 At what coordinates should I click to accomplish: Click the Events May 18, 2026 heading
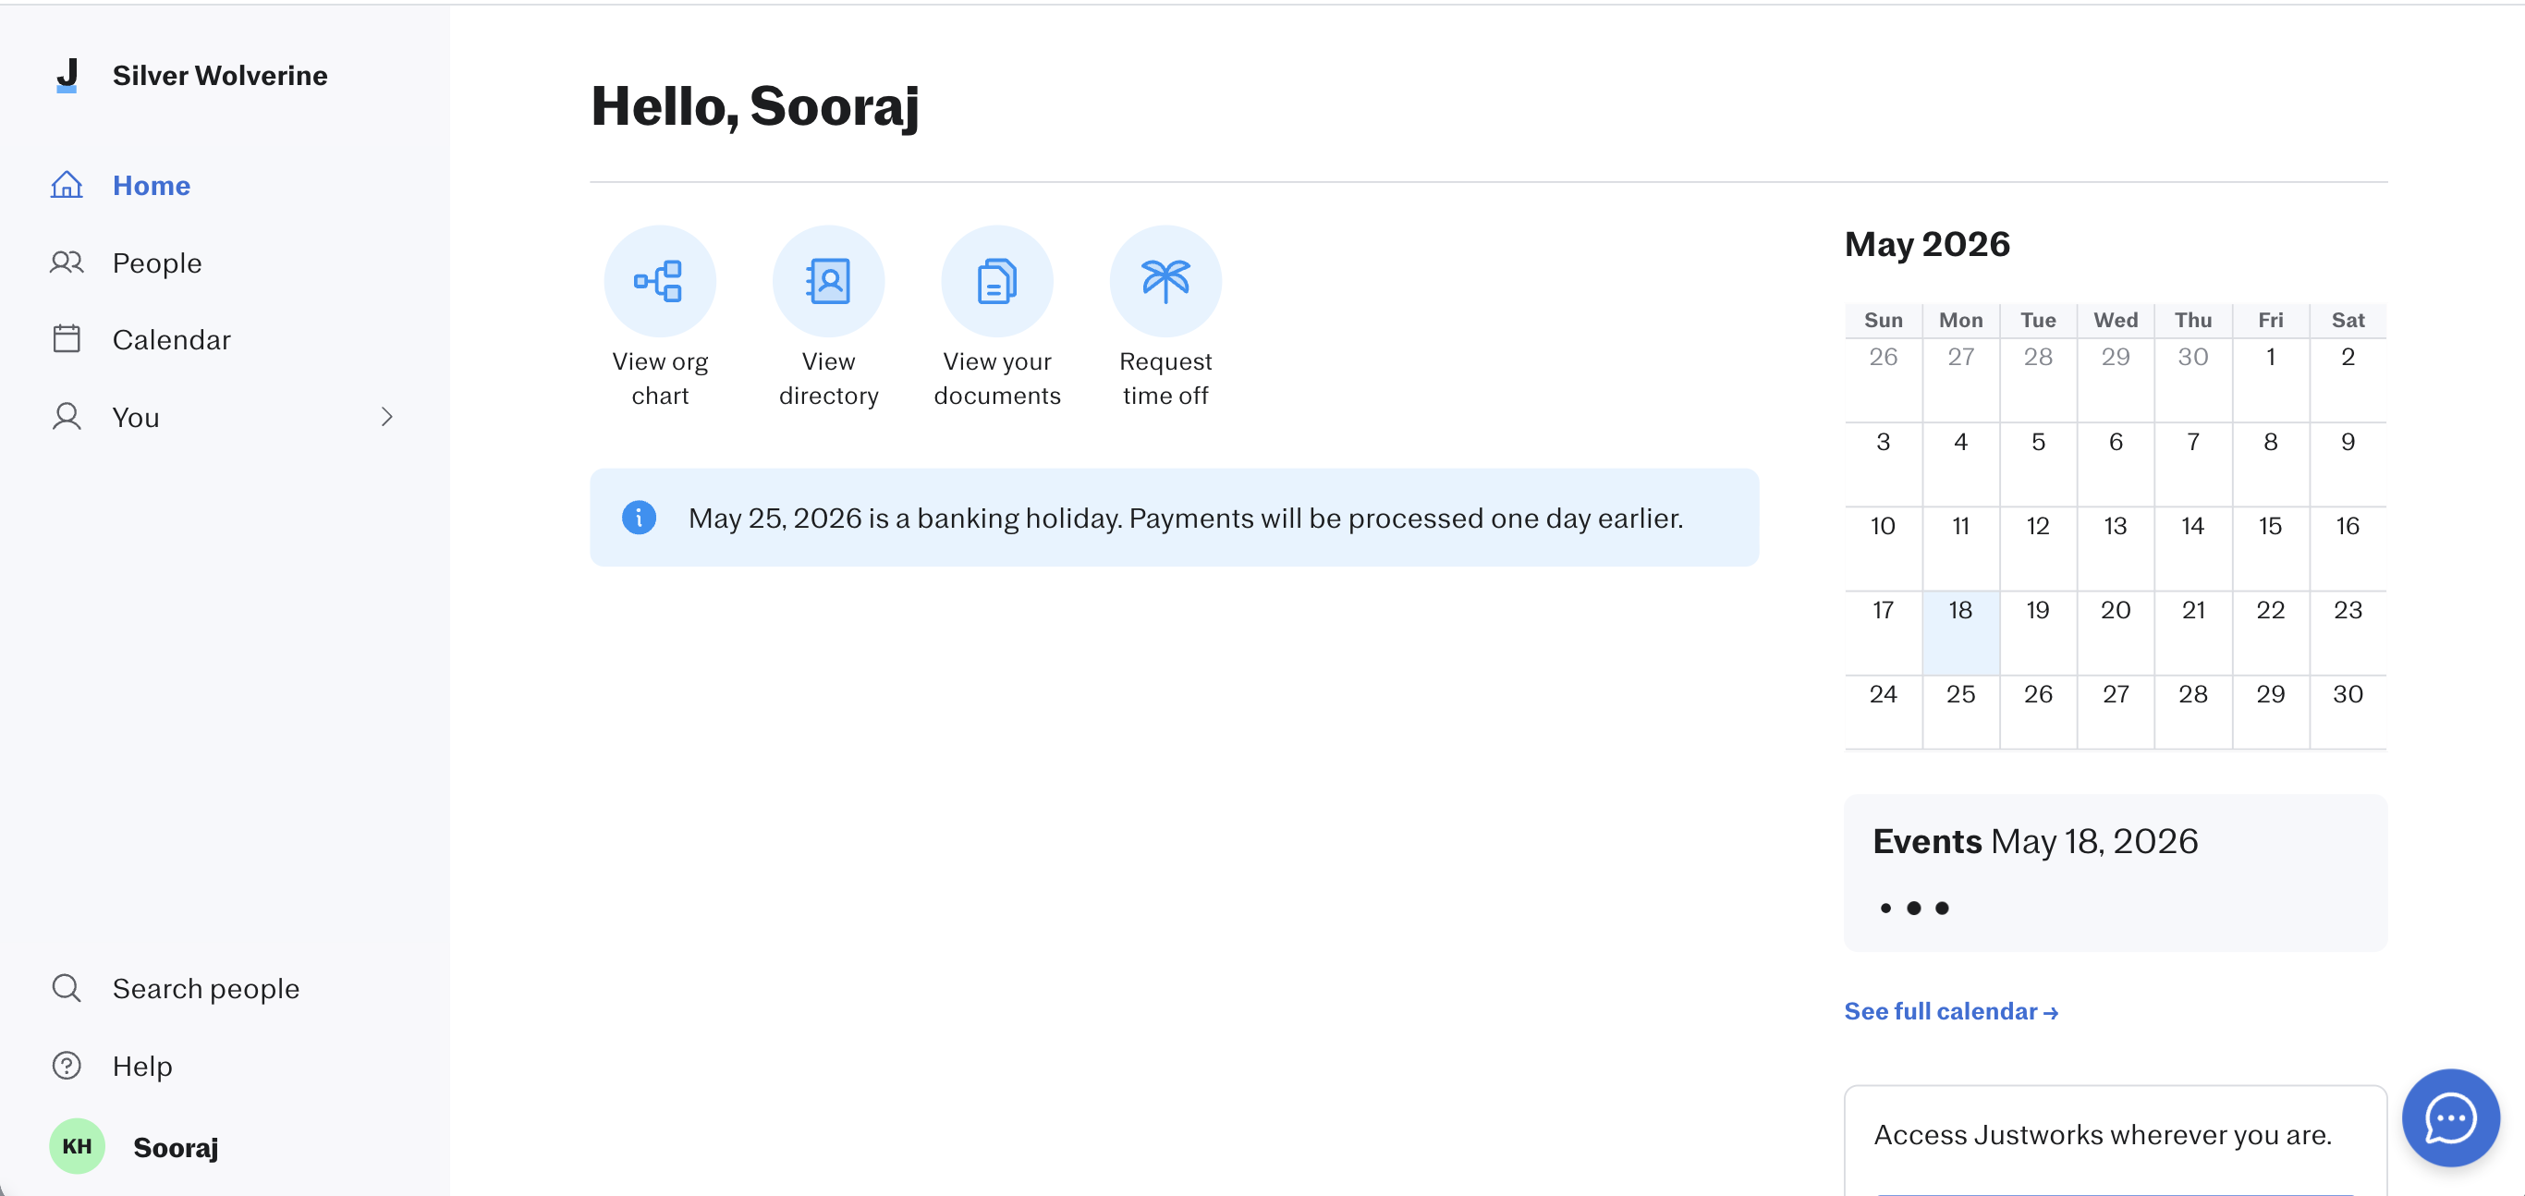[x=2035, y=841]
